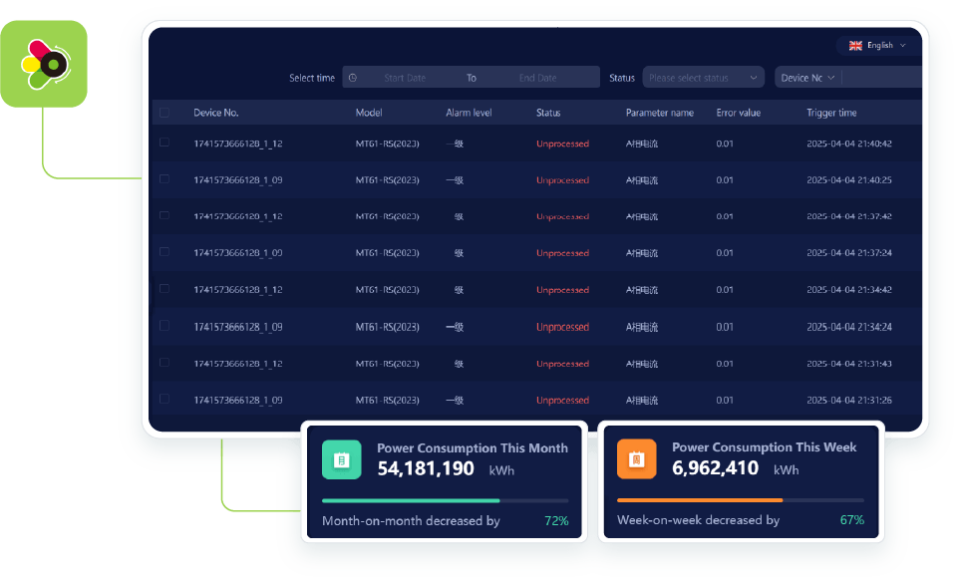Select the checkbox for the 21:37:24 alarm row

[x=164, y=253]
